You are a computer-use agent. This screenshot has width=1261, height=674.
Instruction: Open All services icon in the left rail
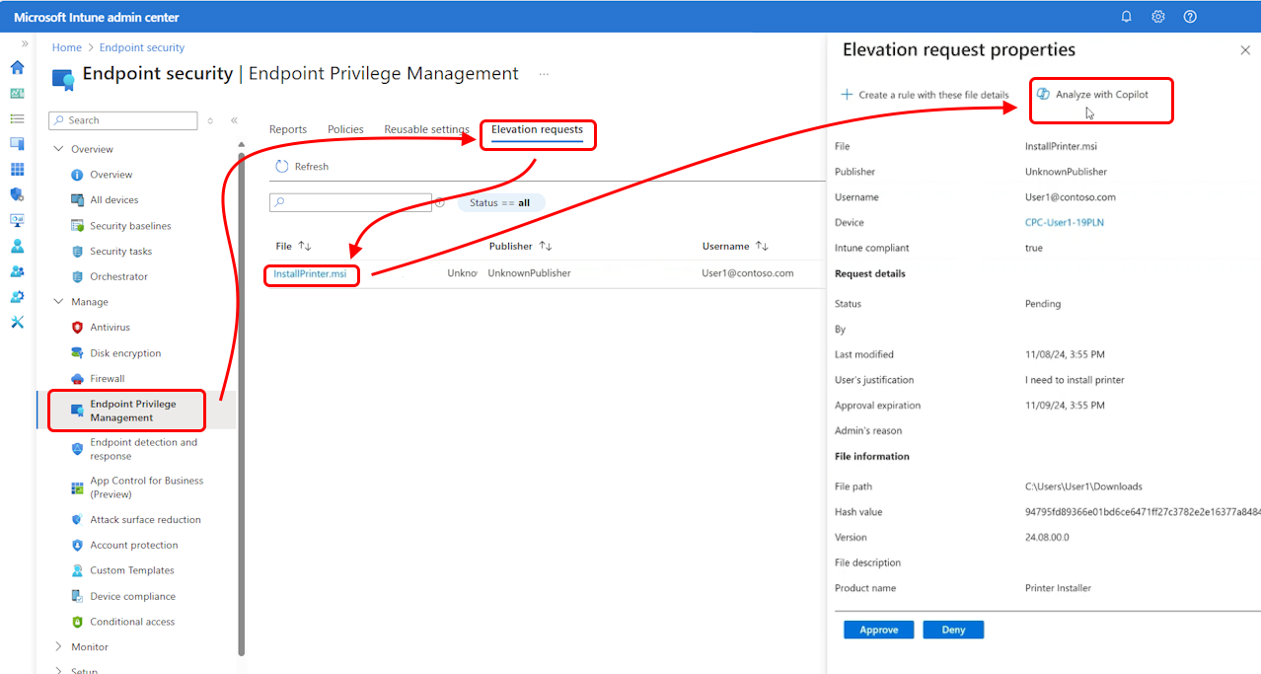(x=17, y=118)
